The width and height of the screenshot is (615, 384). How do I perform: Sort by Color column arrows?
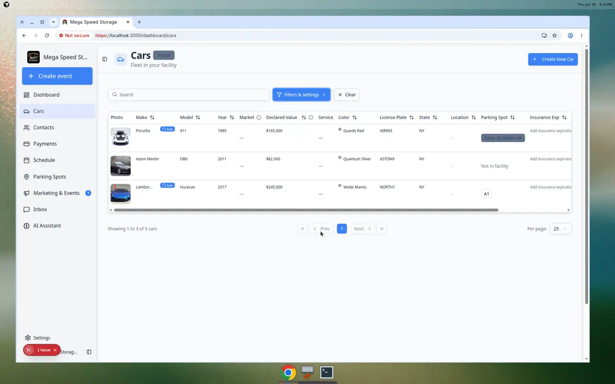355,118
